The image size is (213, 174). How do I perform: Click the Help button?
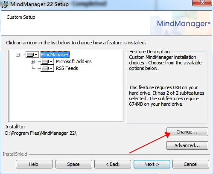(x=34, y=164)
